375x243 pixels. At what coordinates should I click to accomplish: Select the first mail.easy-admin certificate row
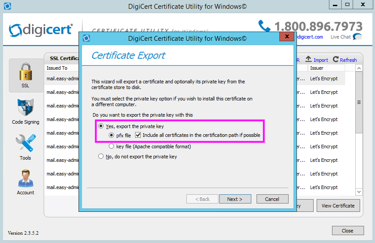[62, 79]
